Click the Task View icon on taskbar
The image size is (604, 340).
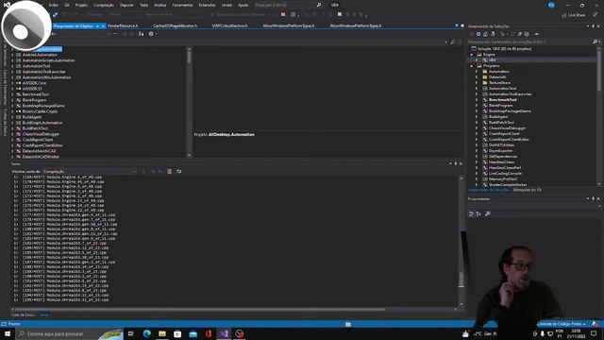point(131,333)
